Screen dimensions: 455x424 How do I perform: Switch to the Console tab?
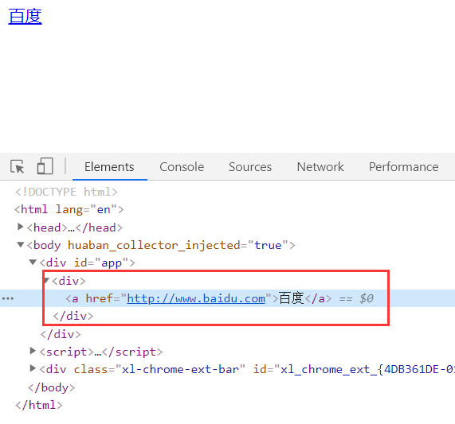point(182,167)
